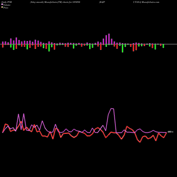
Task: Click the 'Volume' legend label
Action: pyautogui.click(x=7, y=5)
